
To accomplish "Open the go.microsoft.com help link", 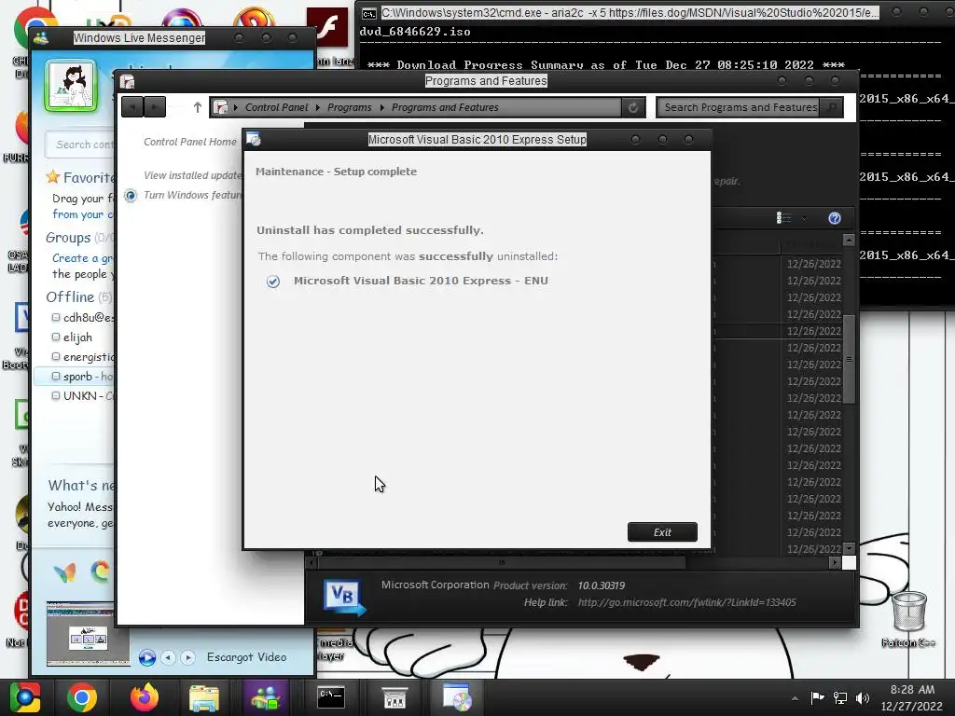I will pos(687,602).
